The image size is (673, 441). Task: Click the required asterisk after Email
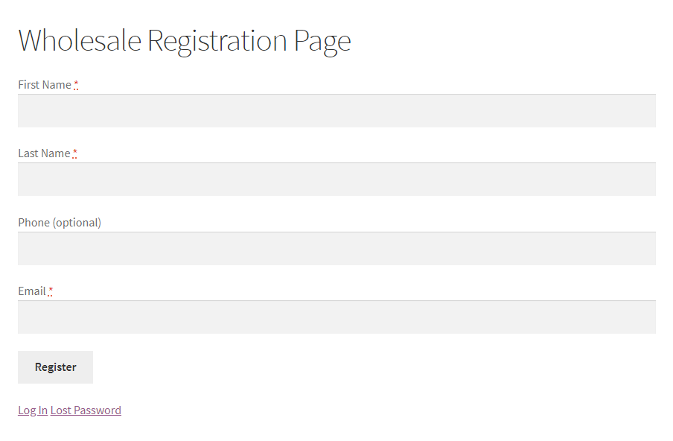pos(51,292)
